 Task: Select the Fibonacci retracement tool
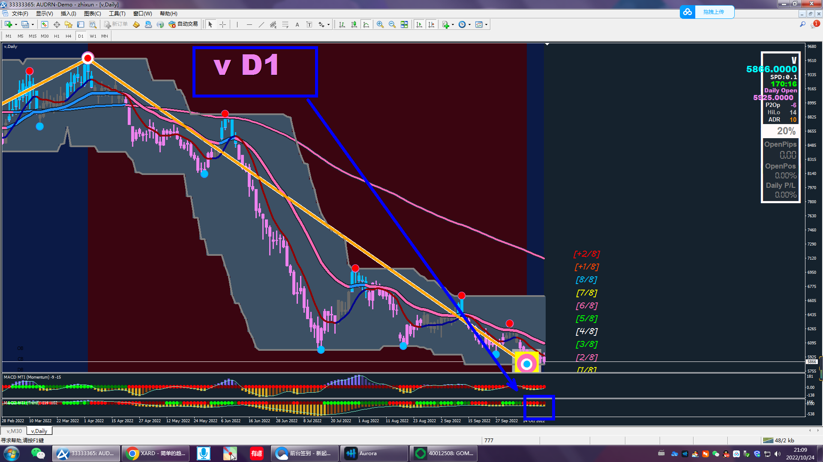point(285,25)
